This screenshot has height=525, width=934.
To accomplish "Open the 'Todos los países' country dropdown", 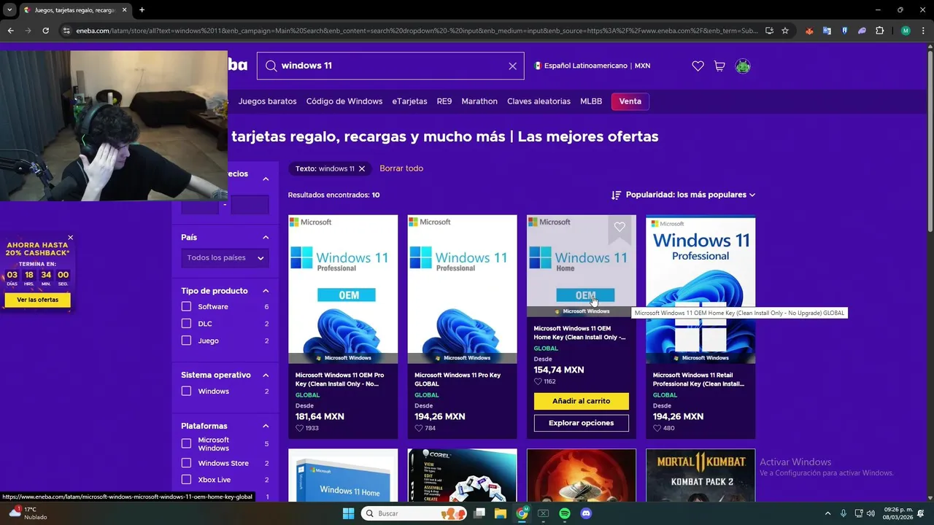I will [225, 257].
